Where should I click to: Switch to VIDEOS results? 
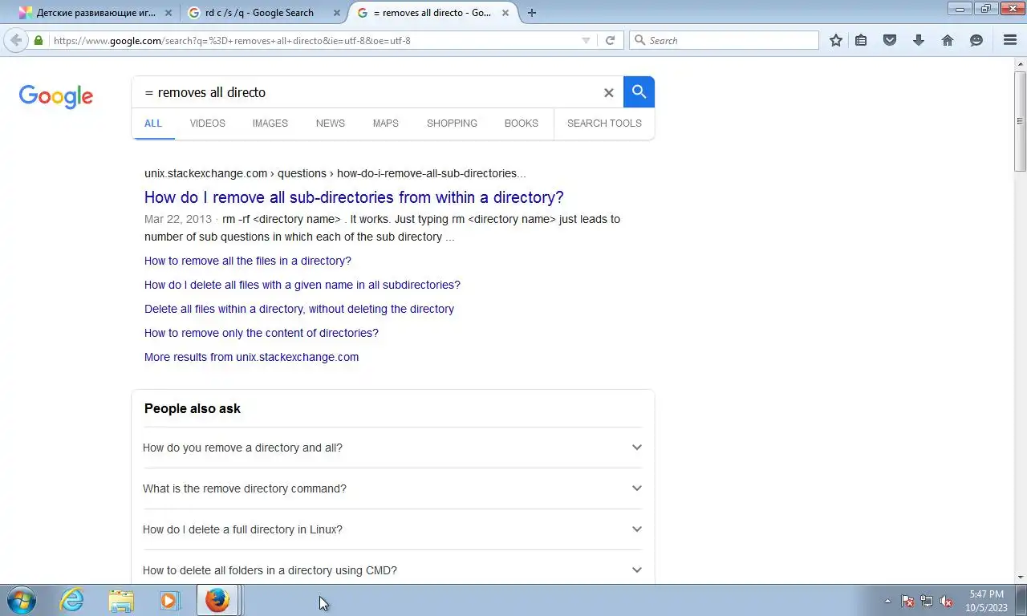(x=207, y=124)
